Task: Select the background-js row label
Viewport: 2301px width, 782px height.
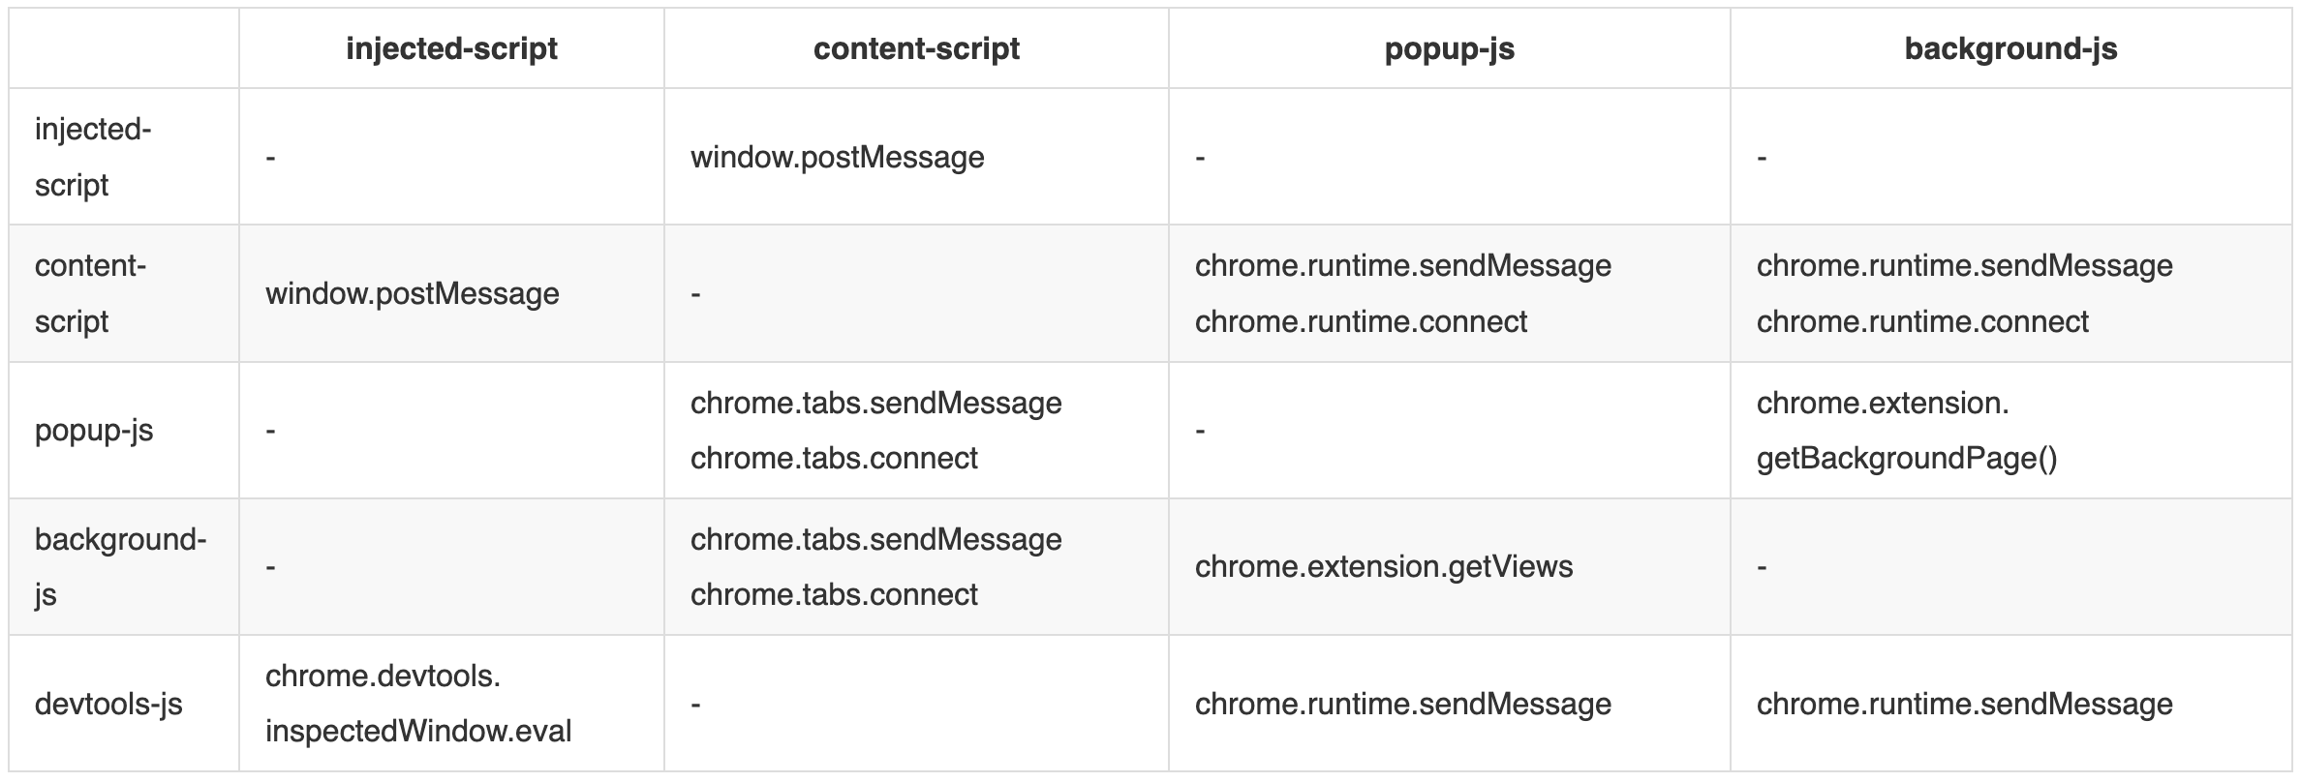Action: pos(120,566)
